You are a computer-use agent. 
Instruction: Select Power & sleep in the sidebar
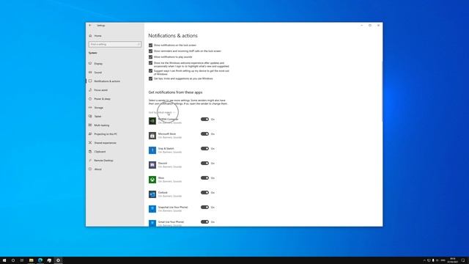click(x=103, y=99)
